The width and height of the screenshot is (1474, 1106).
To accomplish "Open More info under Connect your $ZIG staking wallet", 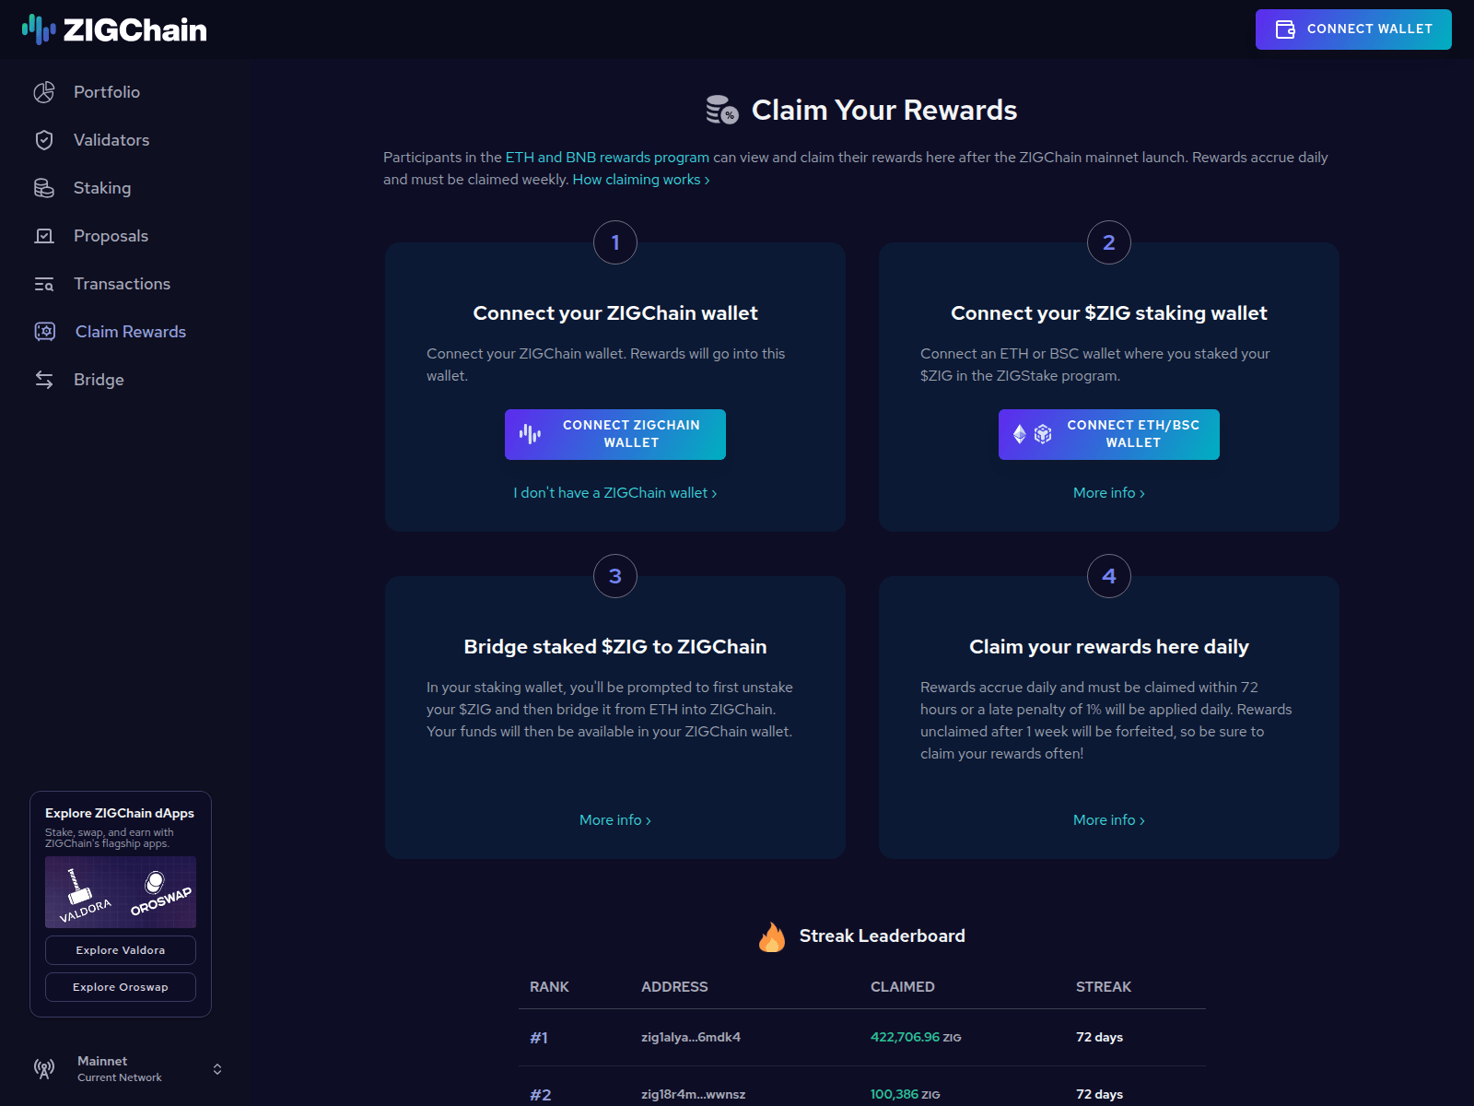I will click(x=1108, y=492).
